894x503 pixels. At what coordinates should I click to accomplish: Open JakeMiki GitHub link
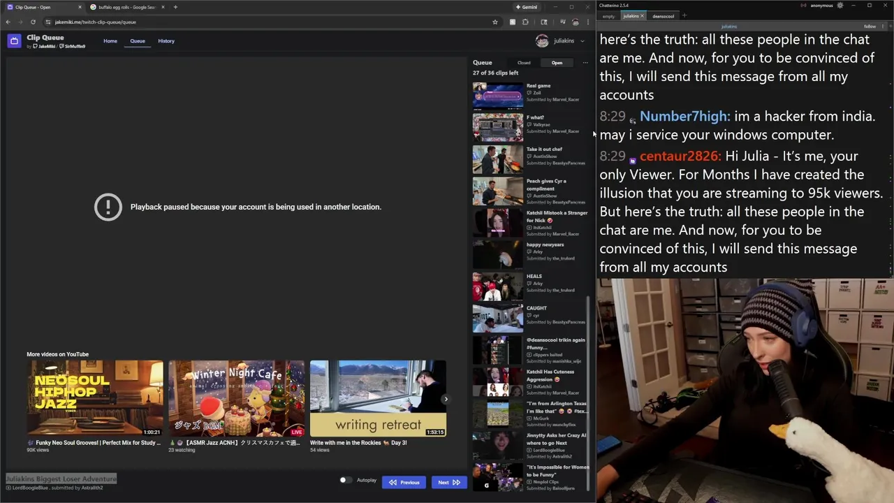pos(44,47)
